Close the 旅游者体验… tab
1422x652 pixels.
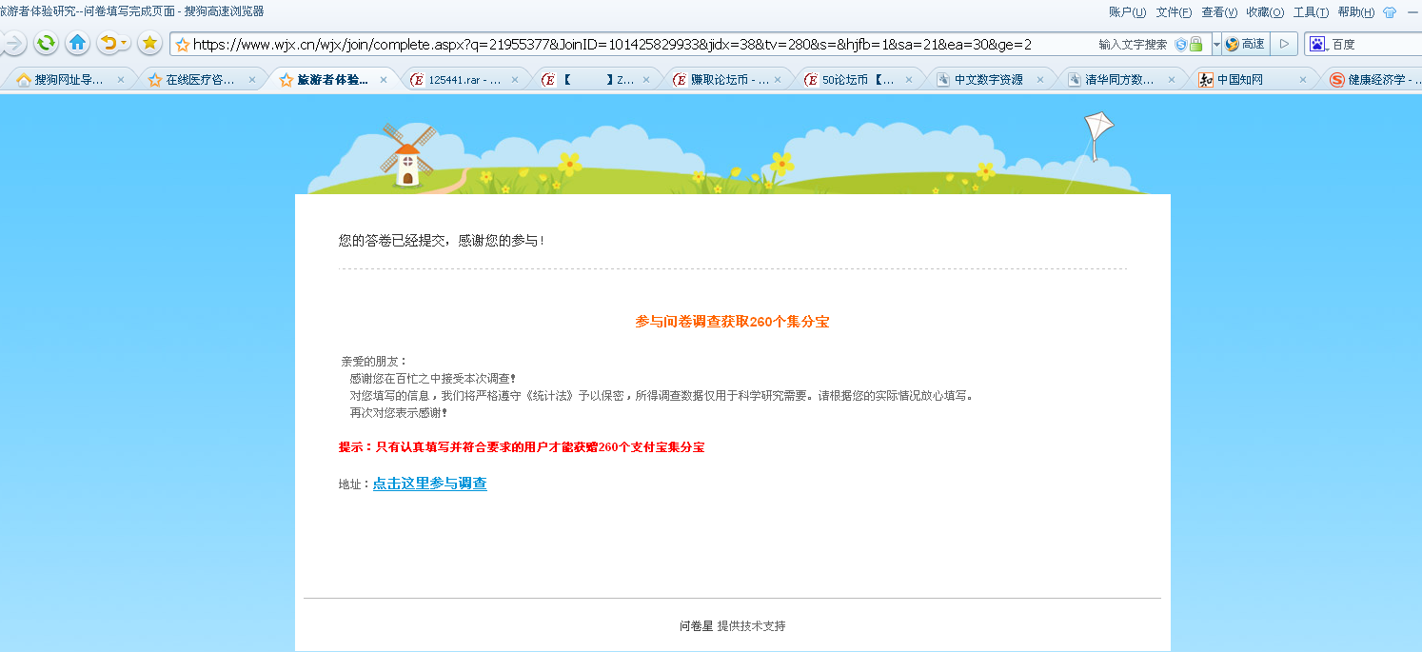click(x=384, y=80)
